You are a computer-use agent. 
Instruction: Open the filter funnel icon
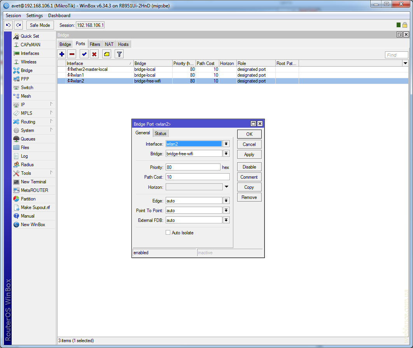point(119,54)
